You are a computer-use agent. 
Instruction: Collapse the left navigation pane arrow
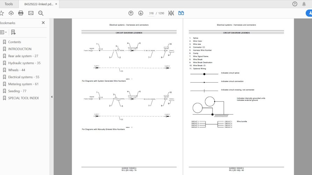coord(52,97)
